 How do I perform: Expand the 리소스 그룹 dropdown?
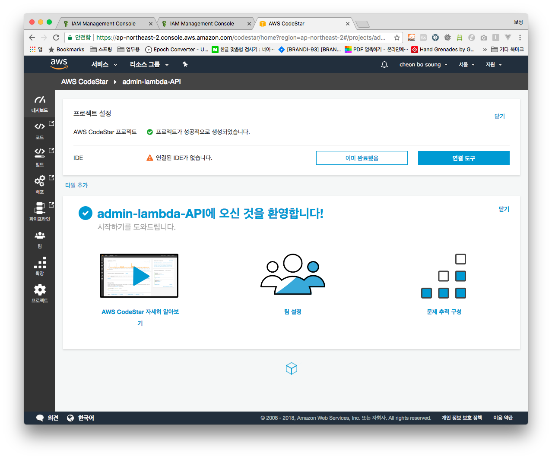coord(149,65)
